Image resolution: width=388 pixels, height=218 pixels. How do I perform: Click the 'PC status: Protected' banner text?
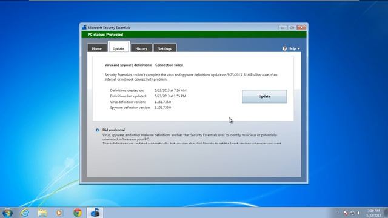click(x=105, y=35)
